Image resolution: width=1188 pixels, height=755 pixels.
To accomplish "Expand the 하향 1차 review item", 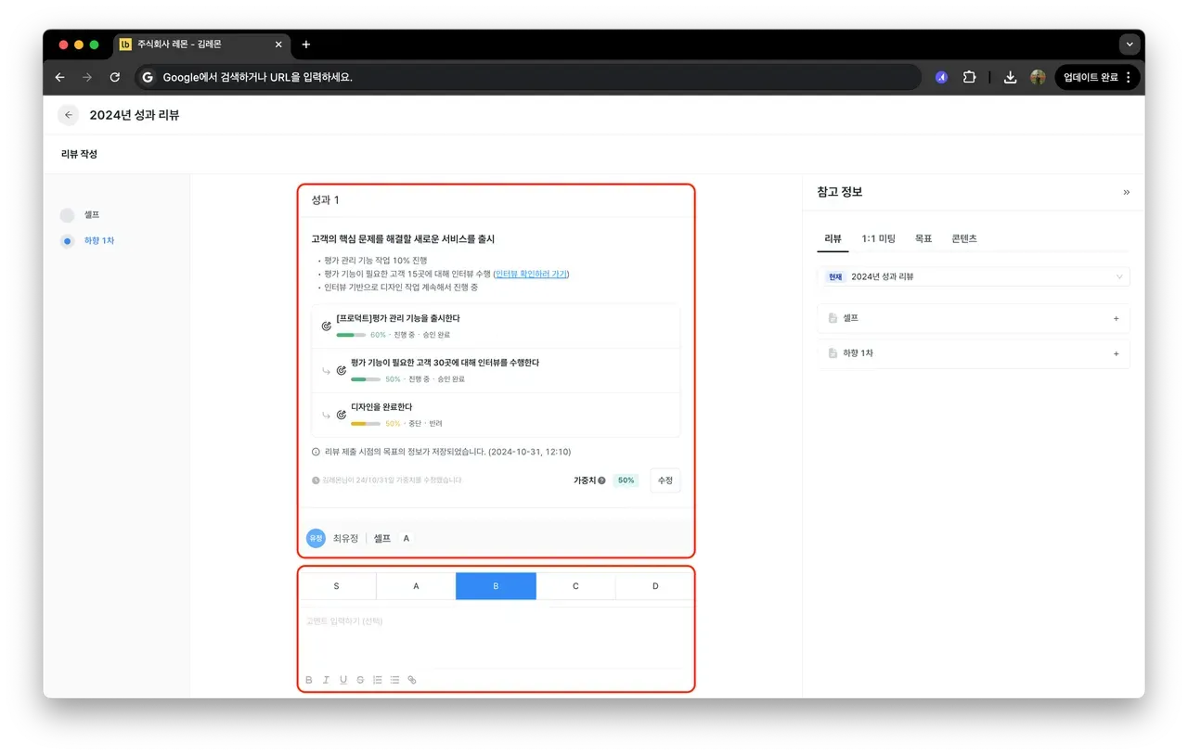I will [x=1116, y=353].
